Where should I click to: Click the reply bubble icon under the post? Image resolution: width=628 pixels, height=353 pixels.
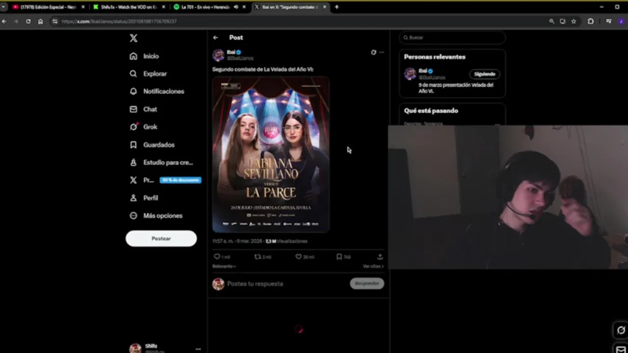tap(217, 256)
